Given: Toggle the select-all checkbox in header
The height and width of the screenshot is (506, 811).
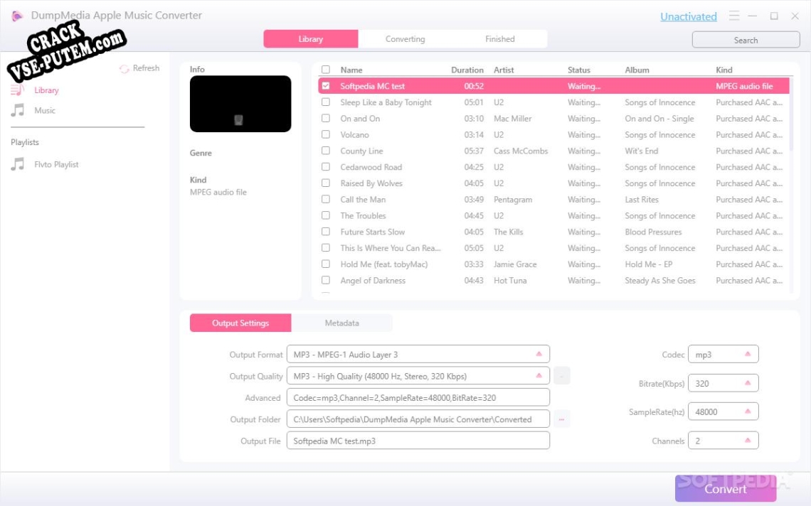Looking at the screenshot, I should [x=326, y=70].
